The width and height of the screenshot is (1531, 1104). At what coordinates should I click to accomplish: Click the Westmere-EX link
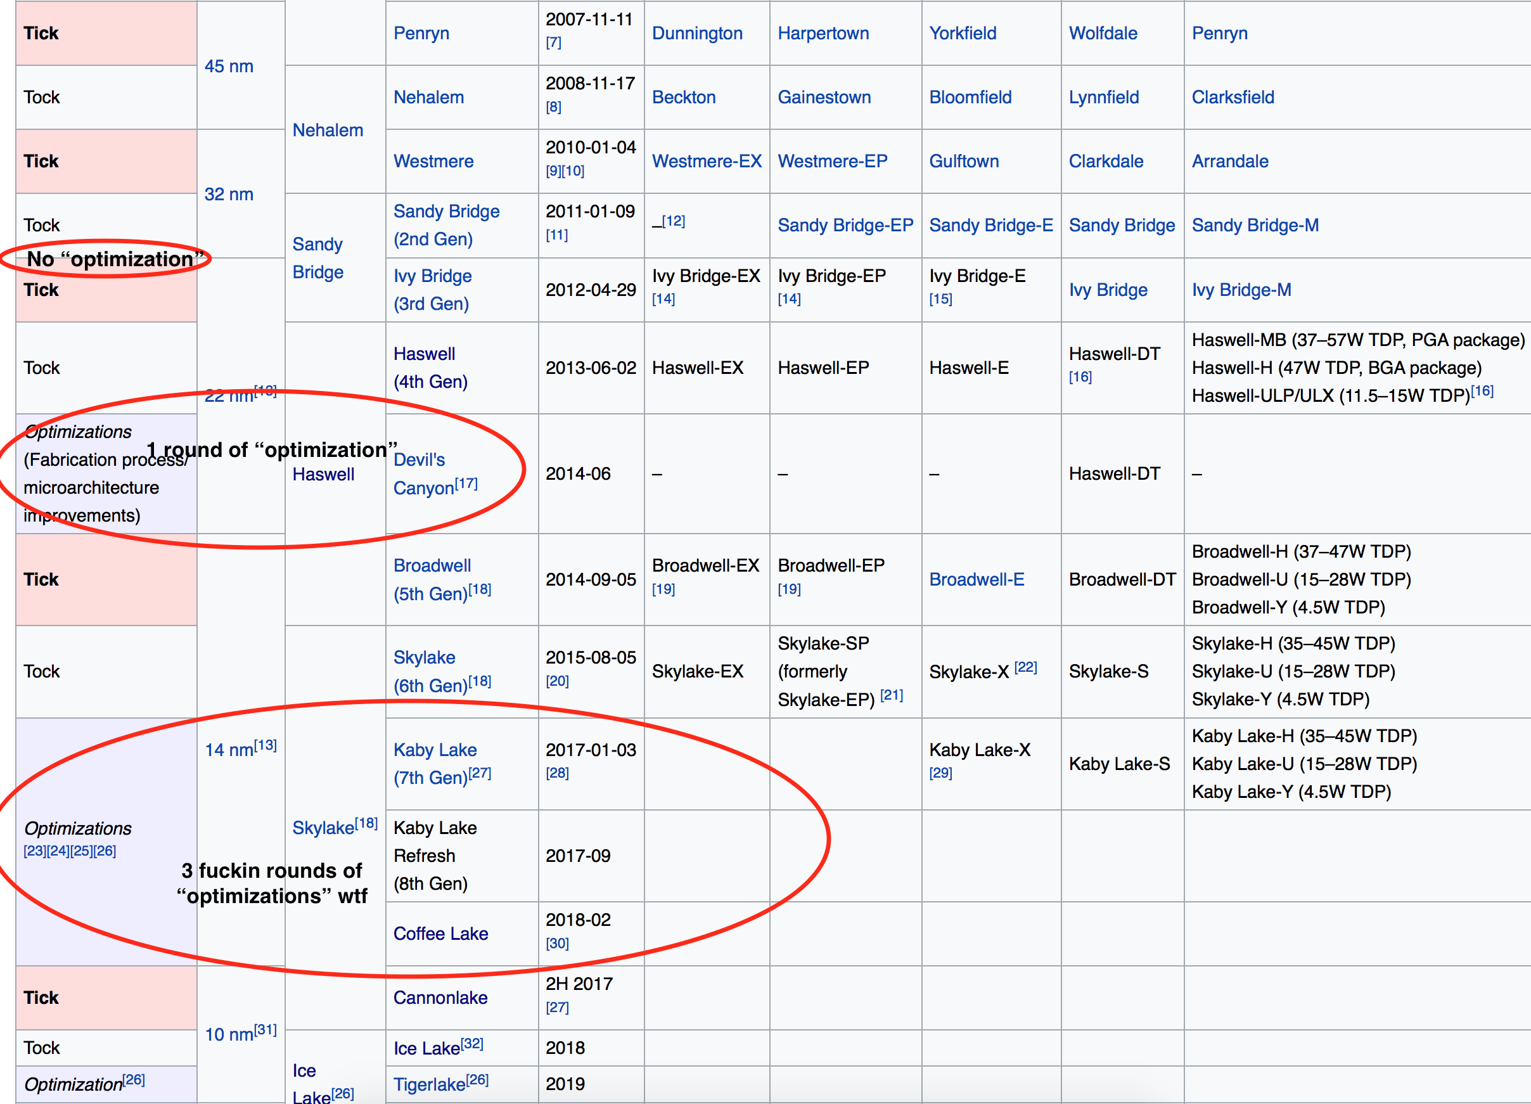707,162
